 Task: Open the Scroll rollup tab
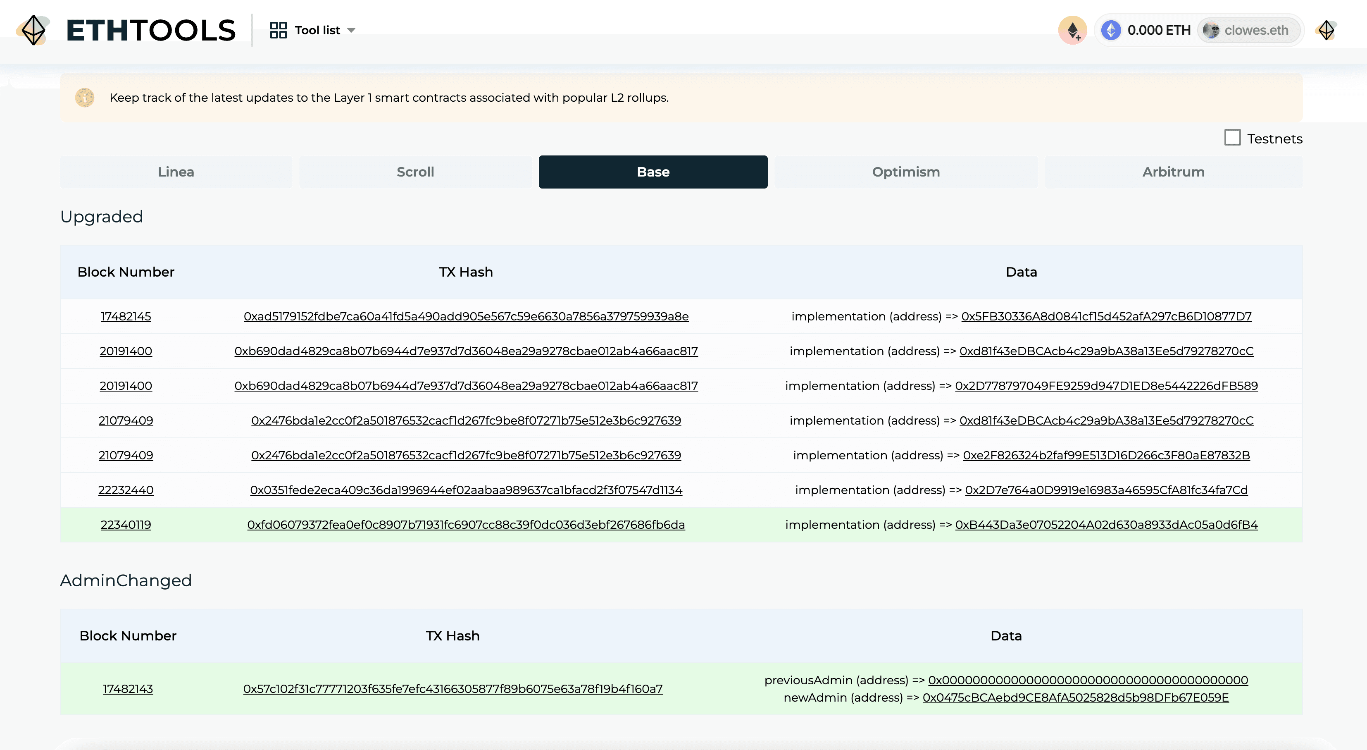click(x=415, y=172)
